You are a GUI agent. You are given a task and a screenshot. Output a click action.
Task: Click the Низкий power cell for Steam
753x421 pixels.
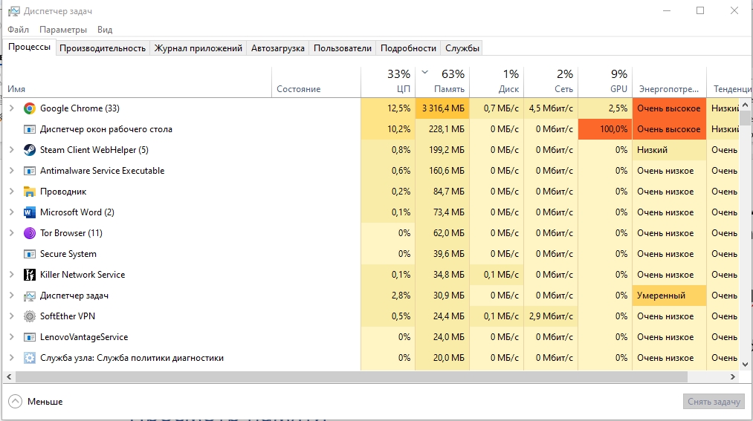(x=669, y=150)
